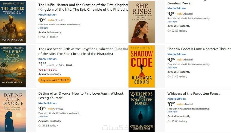Image resolution: width=231 pixels, height=133 pixels.
Task: Open the She Rises book cover
Action: pyautogui.click(x=141, y=22)
